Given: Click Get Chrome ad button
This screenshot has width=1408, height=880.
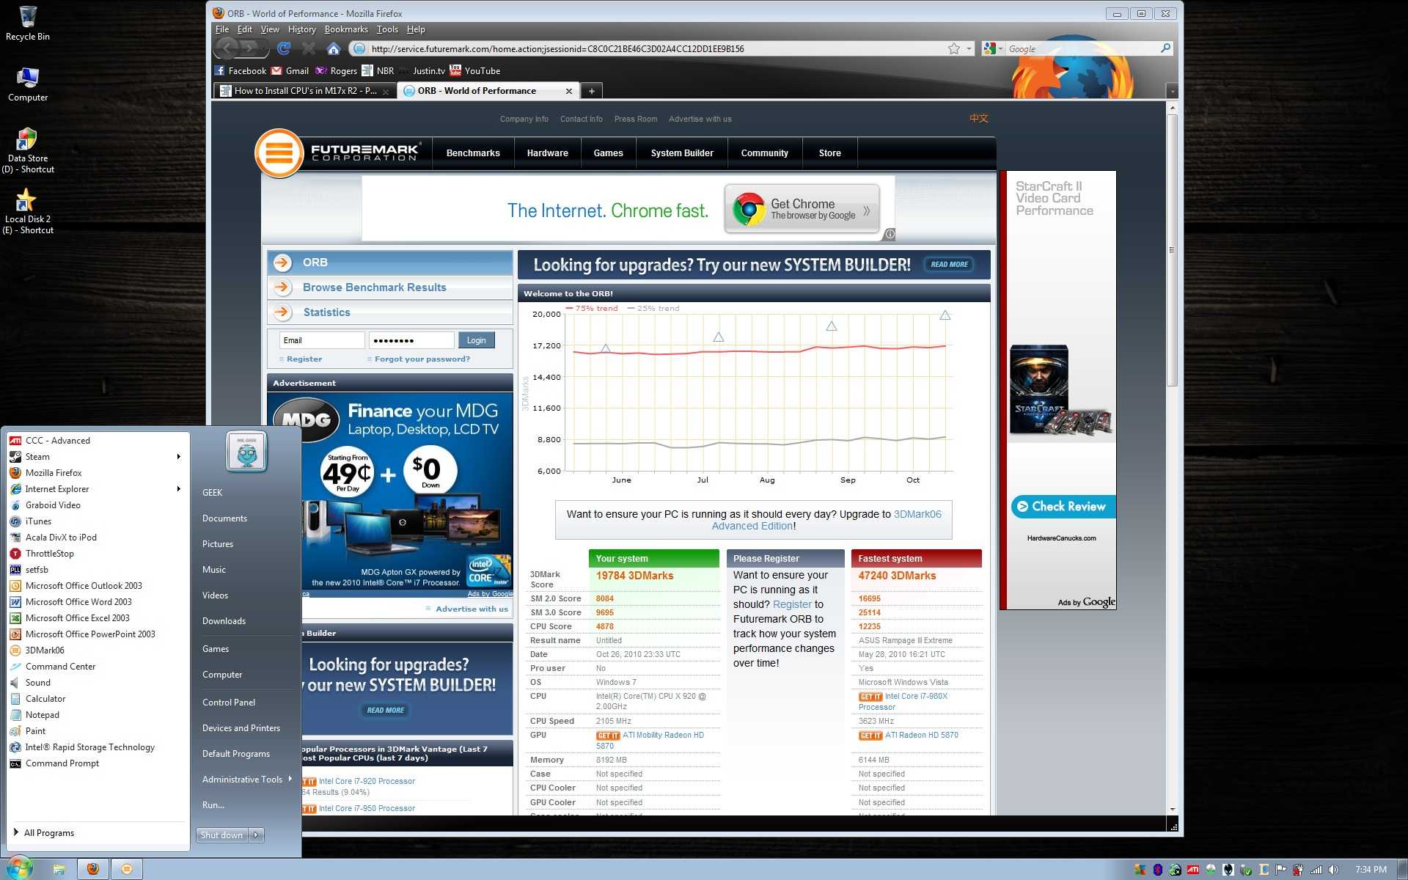Looking at the screenshot, I should 802,209.
